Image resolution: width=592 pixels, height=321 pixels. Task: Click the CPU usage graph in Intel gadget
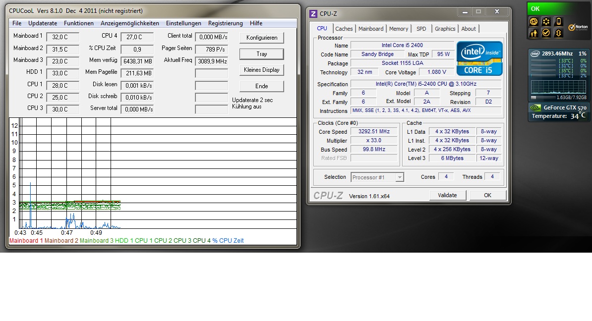(559, 87)
